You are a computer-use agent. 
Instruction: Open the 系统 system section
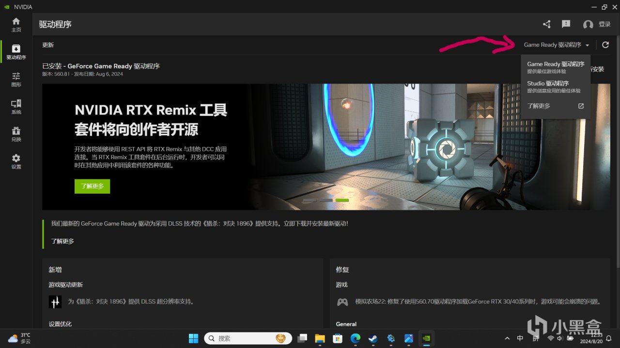[x=16, y=107]
